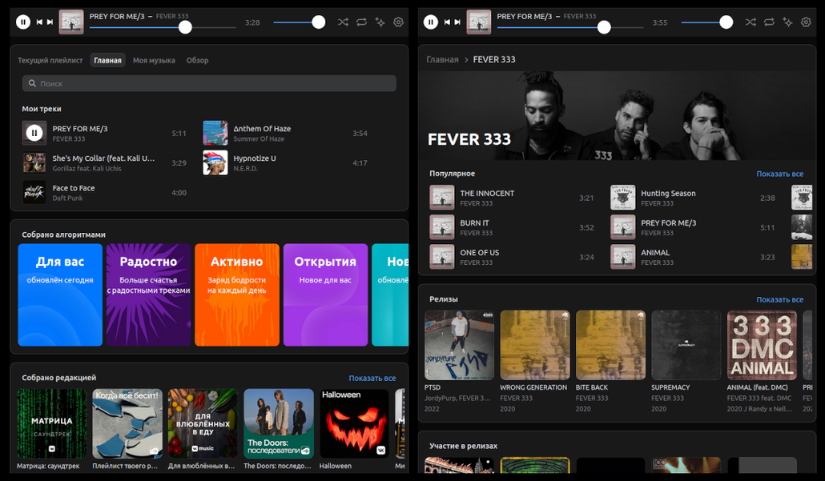
Task: Click the Поиск search input field
Action: (208, 83)
